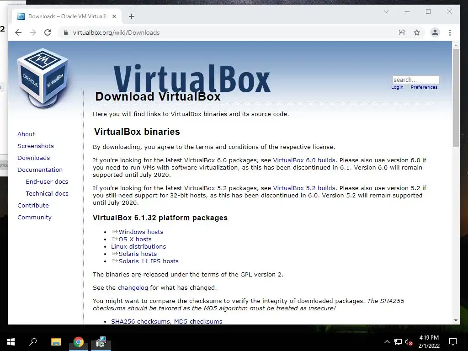
Task: Bookmark this page with the star icon
Action: coord(417,32)
